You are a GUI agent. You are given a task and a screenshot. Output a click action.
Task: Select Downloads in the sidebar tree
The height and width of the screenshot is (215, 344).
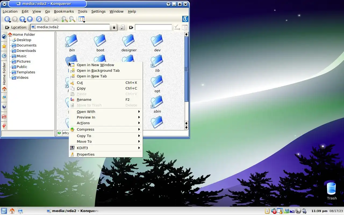click(24, 51)
